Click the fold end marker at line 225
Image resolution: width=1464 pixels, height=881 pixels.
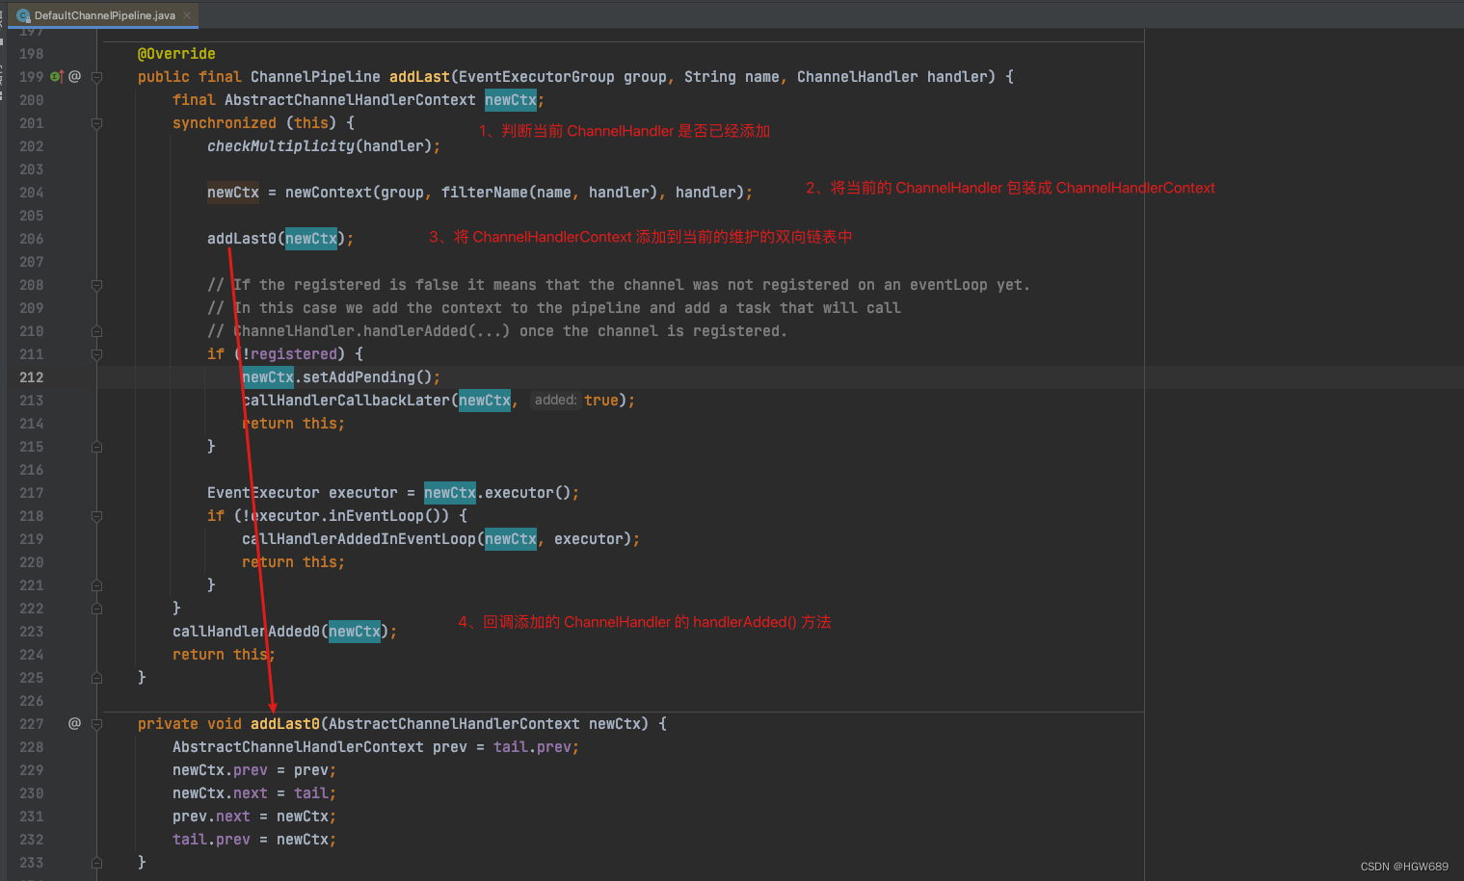click(96, 678)
